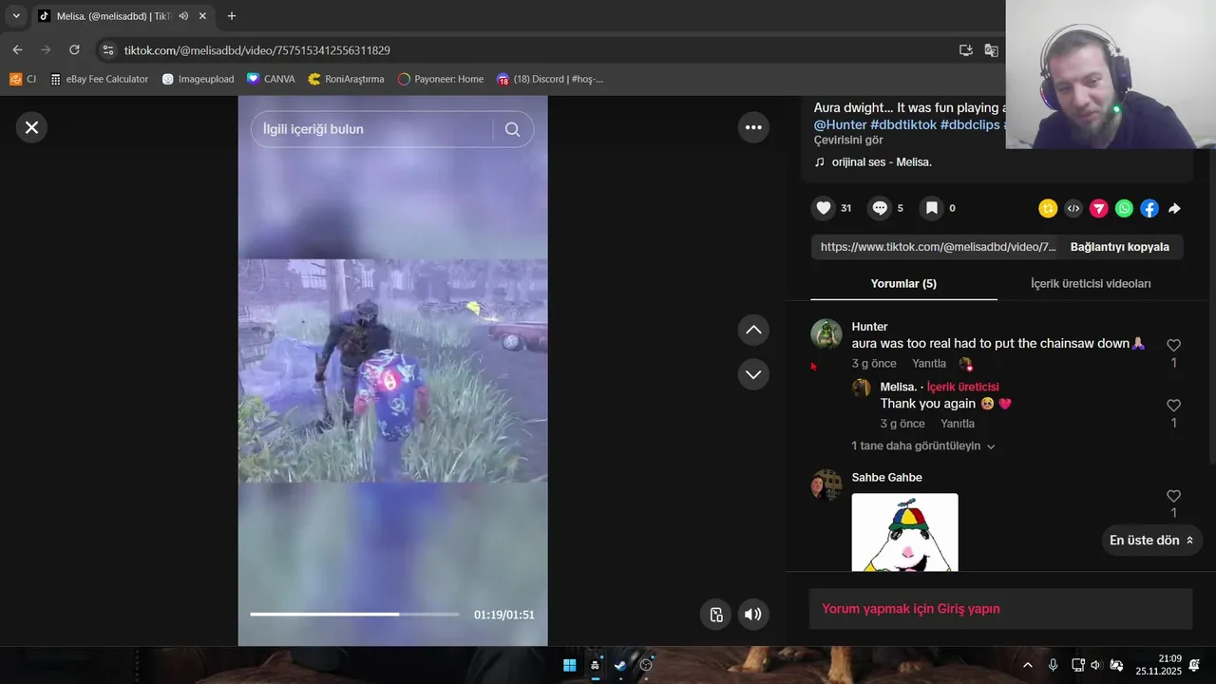Save video with the bookmark icon
The image size is (1216, 684).
tap(932, 208)
